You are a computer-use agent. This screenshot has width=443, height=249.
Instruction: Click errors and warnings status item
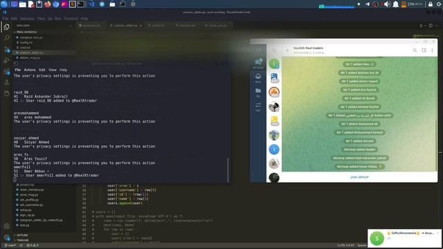pyautogui.click(x=33, y=246)
